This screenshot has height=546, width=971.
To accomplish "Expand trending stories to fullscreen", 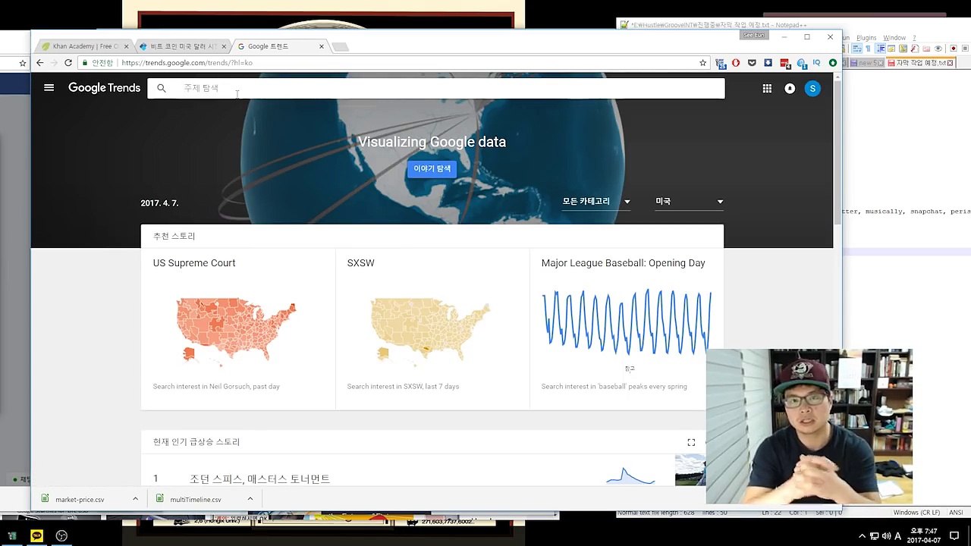I will (x=691, y=442).
